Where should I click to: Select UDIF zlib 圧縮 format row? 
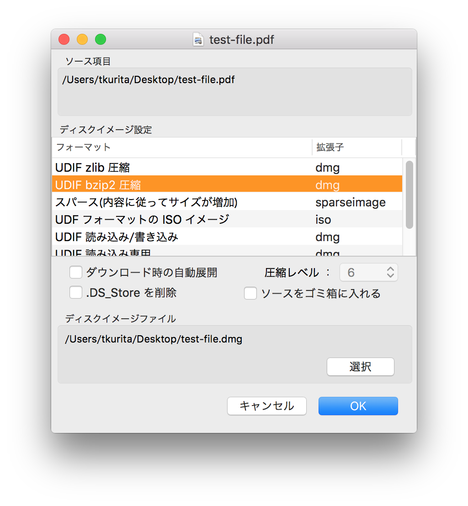coord(183,168)
